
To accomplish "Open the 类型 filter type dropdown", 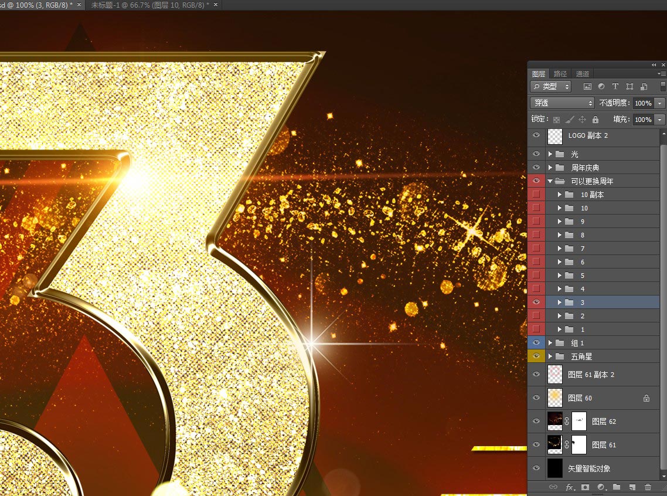I will tap(550, 86).
